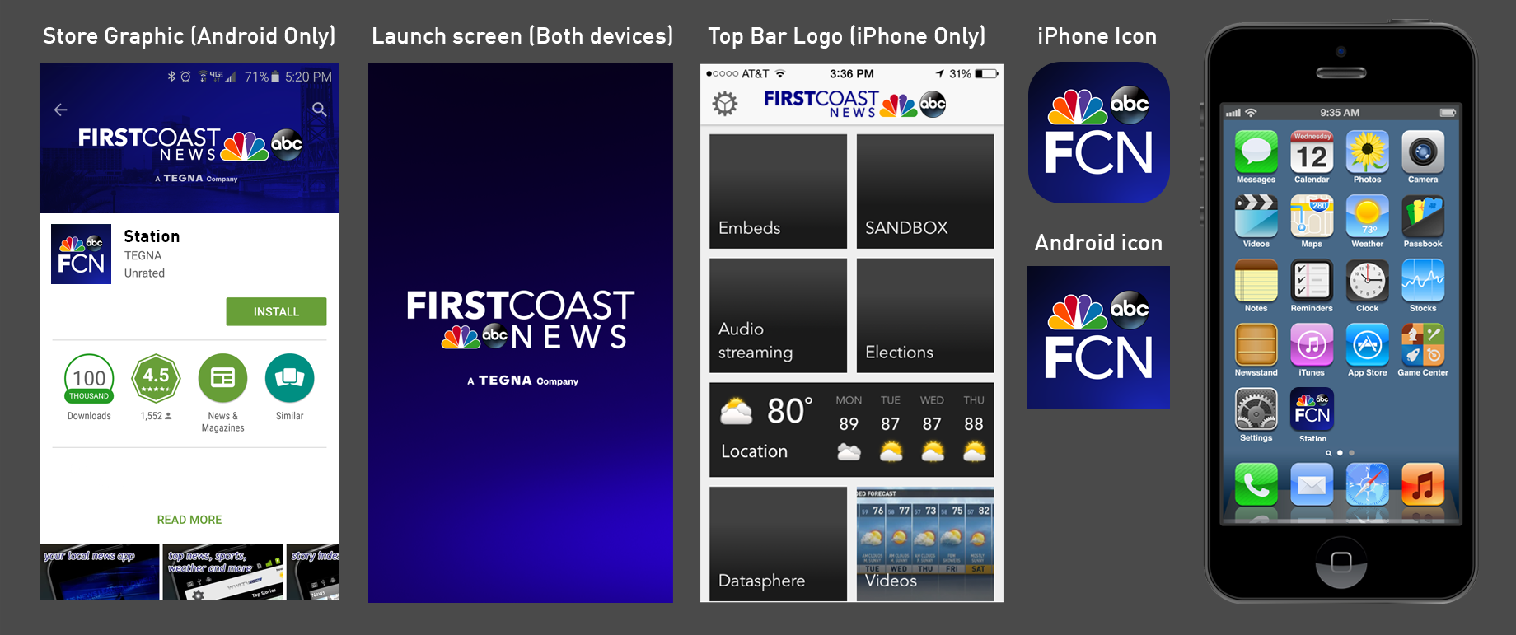Tap the back arrow in Android store header
This screenshot has height=635, width=1516.
60,110
